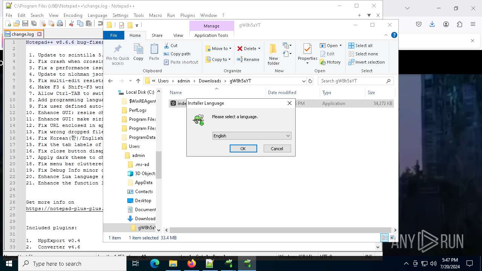This screenshot has height=271, width=482.
Task: Click the Properties icon in ribbon
Action: [x=307, y=49]
